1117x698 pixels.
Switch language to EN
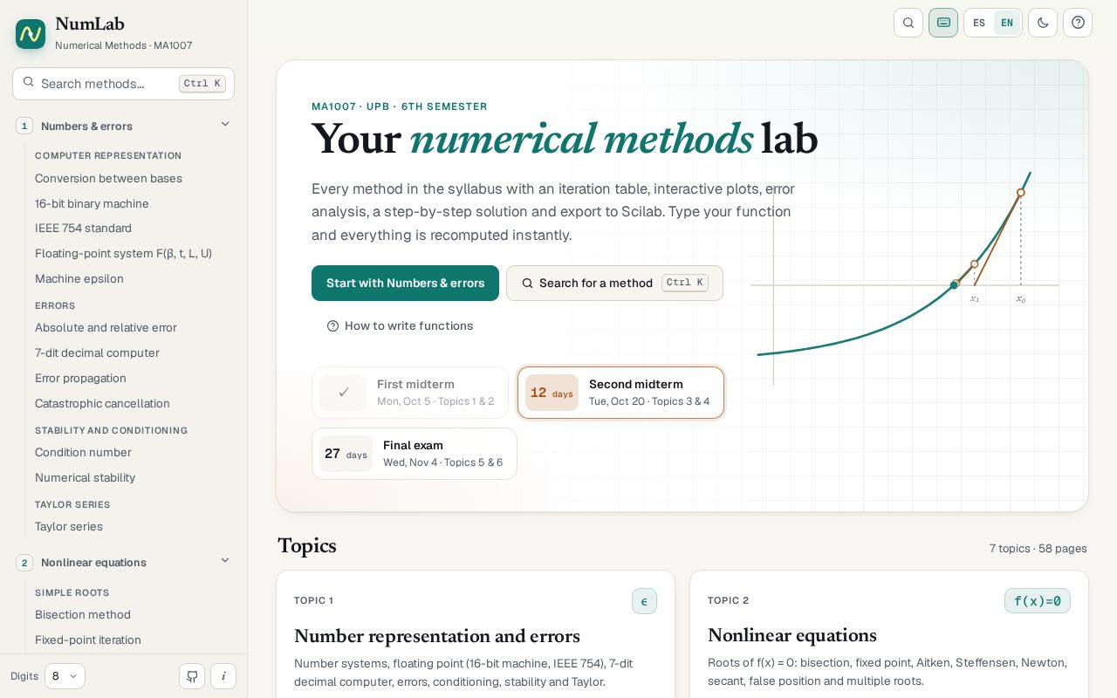point(1007,23)
